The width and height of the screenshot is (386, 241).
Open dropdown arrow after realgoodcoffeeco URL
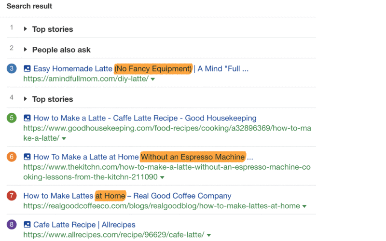pyautogui.click(x=304, y=206)
